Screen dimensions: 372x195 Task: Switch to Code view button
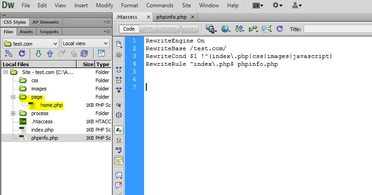pyautogui.click(x=129, y=29)
